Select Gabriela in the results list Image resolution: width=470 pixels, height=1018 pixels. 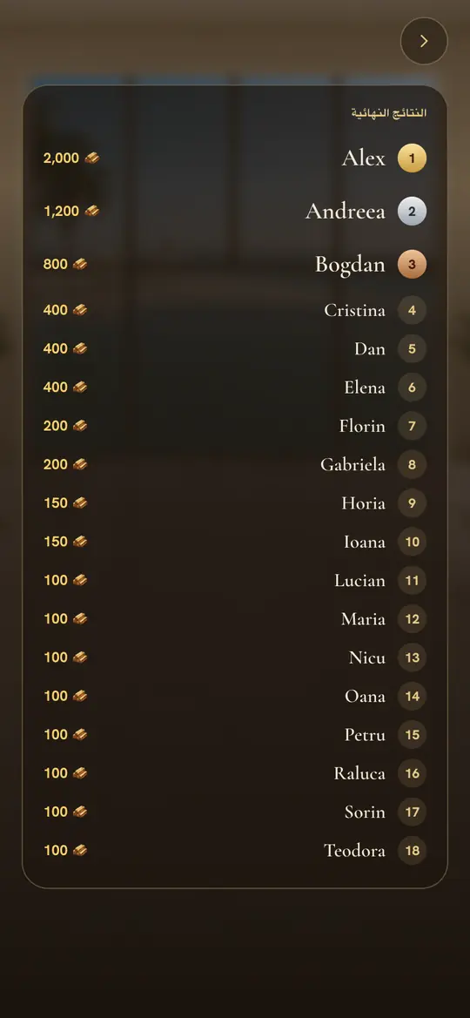(352, 465)
